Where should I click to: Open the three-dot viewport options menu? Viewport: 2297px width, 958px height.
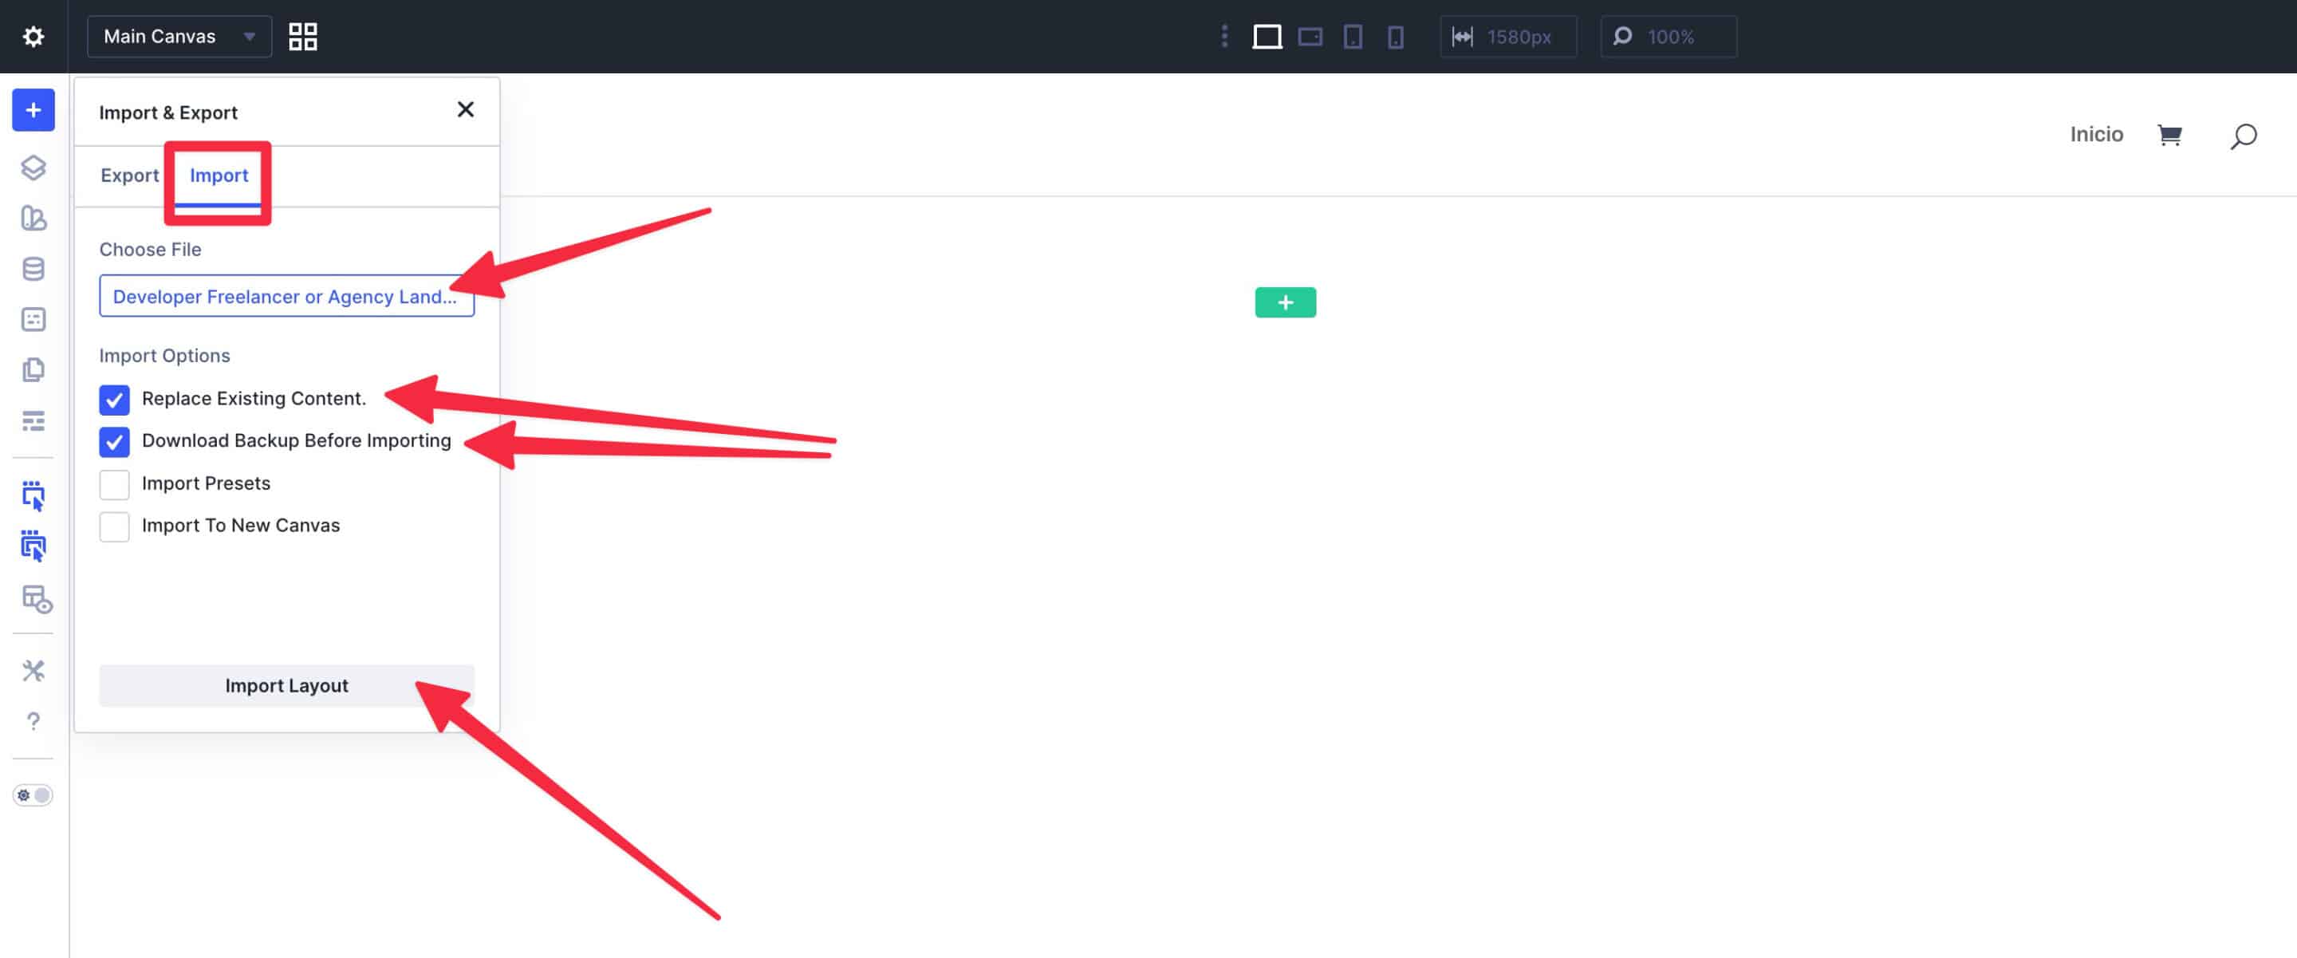point(1223,37)
